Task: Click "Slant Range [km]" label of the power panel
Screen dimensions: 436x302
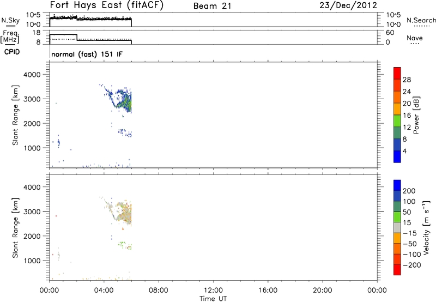Action: pos(15,115)
